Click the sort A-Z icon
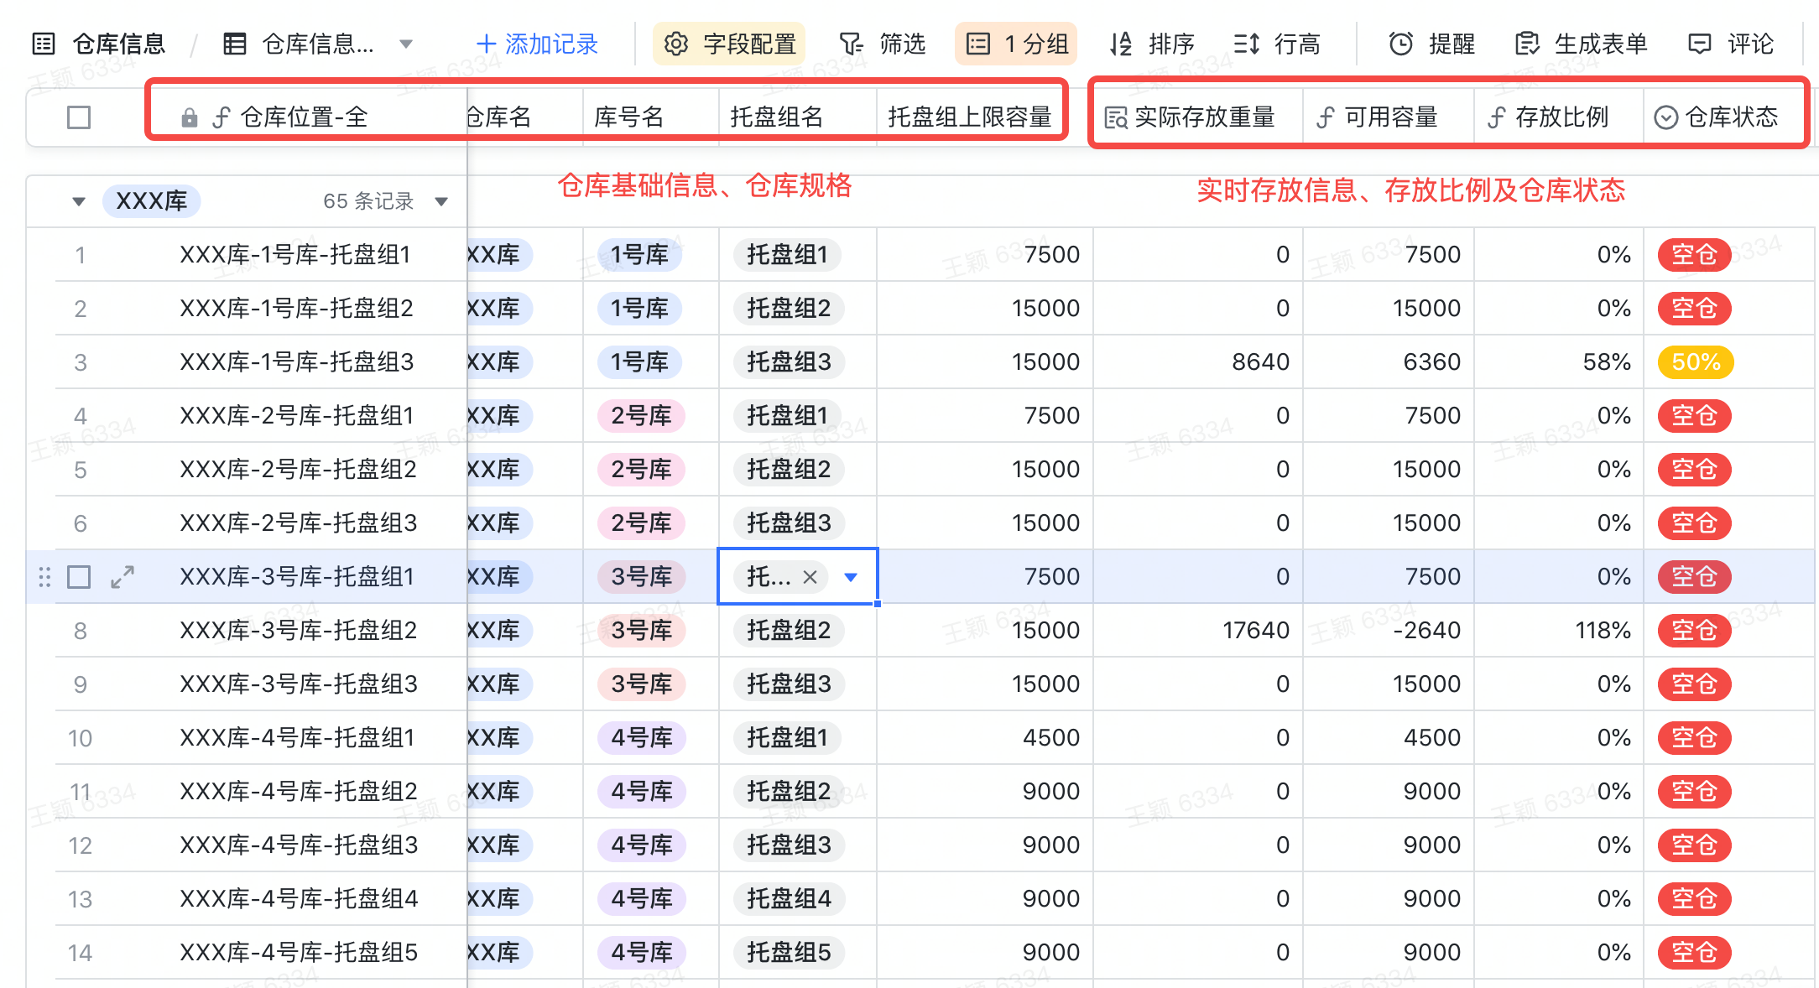 [x=1121, y=44]
